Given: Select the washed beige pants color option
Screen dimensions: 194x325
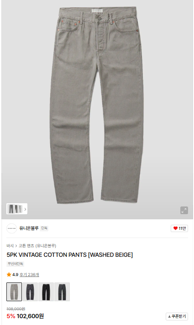Looking at the screenshot, I should [x=14, y=292].
